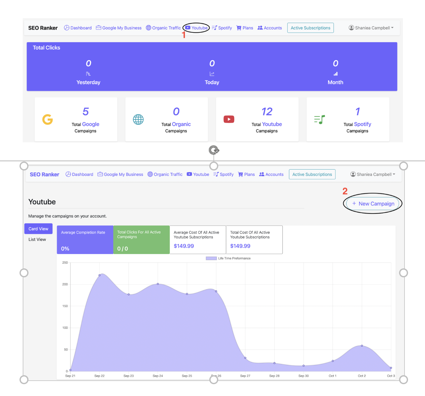Click Active Subscriptions button in lower navbar
This screenshot has width=425, height=396.
click(x=312, y=174)
